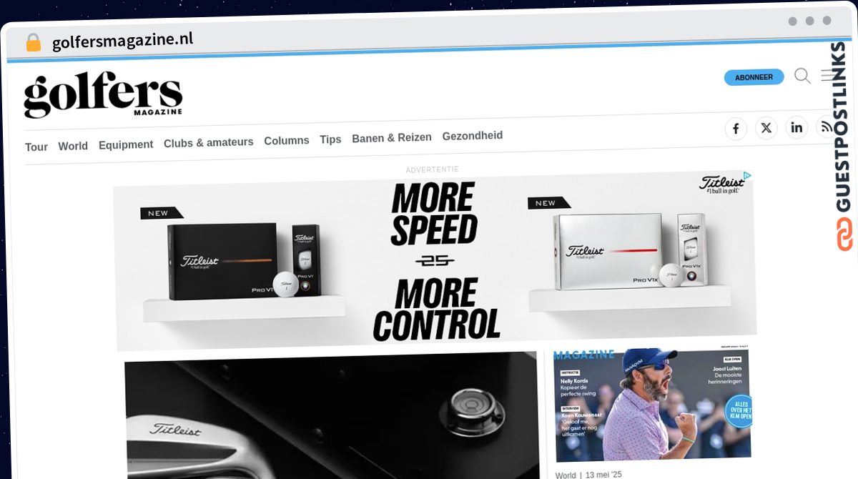This screenshot has width=858, height=479.
Task: Go to the Gezondheid section
Action: click(473, 136)
